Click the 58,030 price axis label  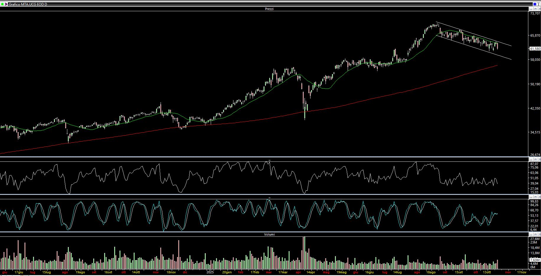coord(535,60)
